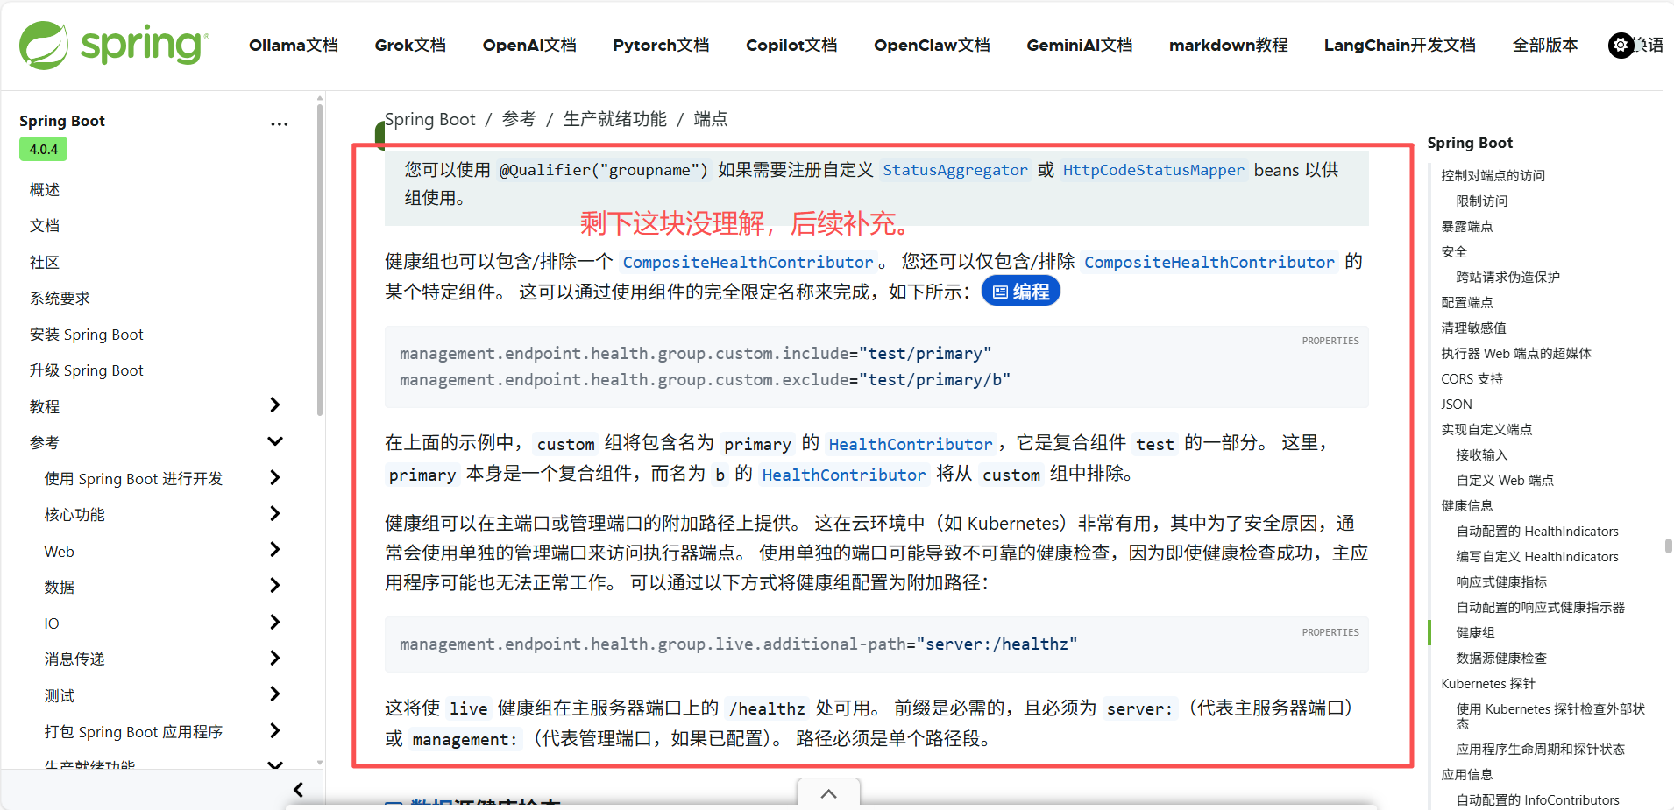
Task: Open the Ollama文档 menu item
Action: click(294, 45)
